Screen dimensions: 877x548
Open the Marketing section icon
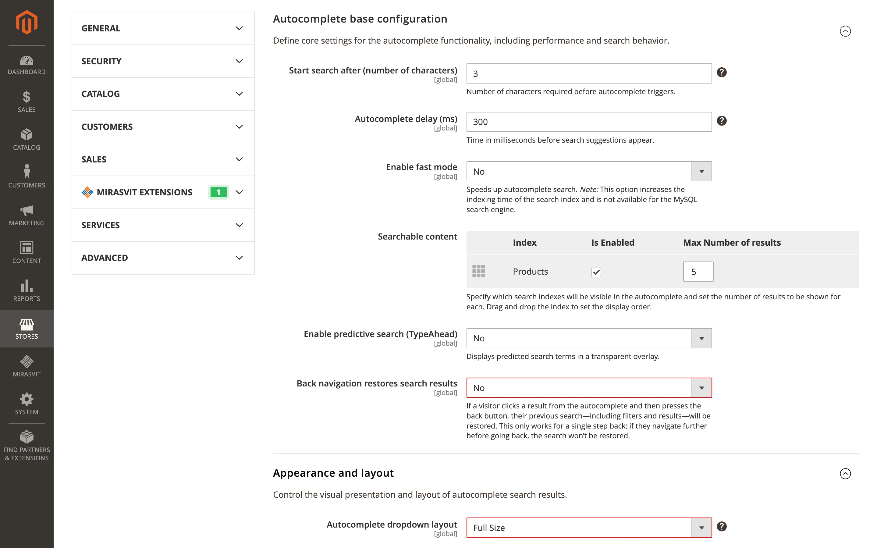pos(27,215)
